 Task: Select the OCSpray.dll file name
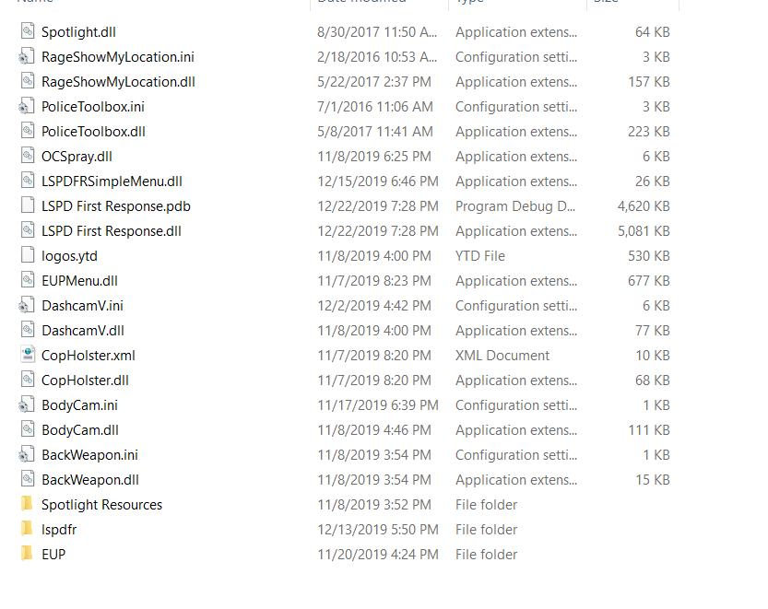click(x=77, y=157)
